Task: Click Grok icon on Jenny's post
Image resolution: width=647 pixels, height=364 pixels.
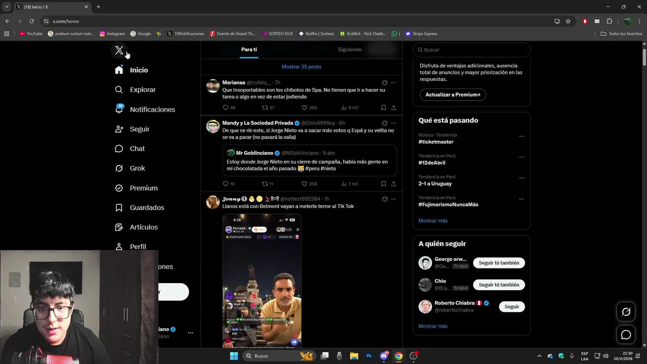Action: click(385, 199)
